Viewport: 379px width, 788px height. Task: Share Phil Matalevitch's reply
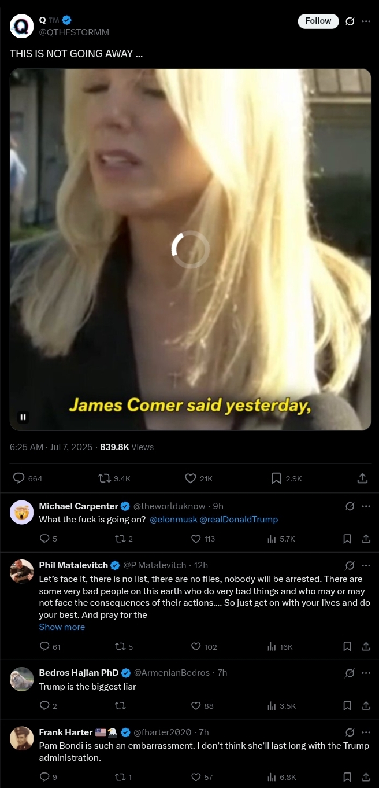pos(366,647)
